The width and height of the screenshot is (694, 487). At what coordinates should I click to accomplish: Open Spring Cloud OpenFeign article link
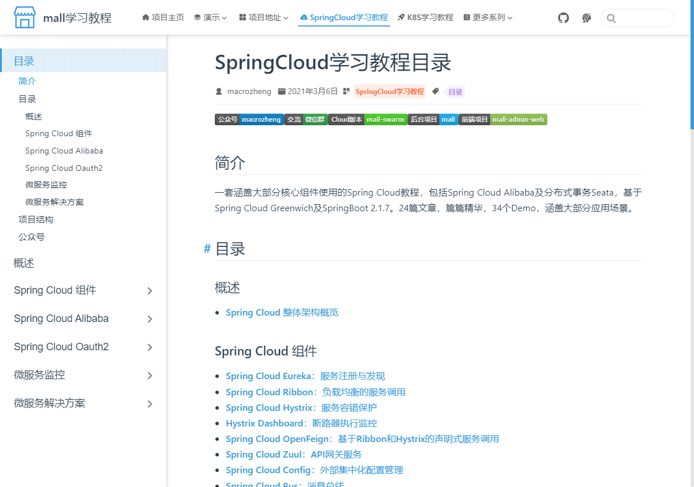362,439
